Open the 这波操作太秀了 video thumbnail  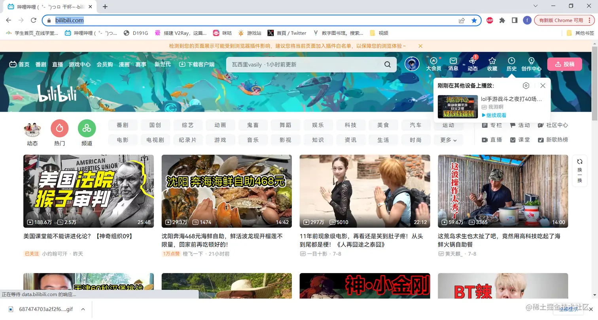(503, 191)
